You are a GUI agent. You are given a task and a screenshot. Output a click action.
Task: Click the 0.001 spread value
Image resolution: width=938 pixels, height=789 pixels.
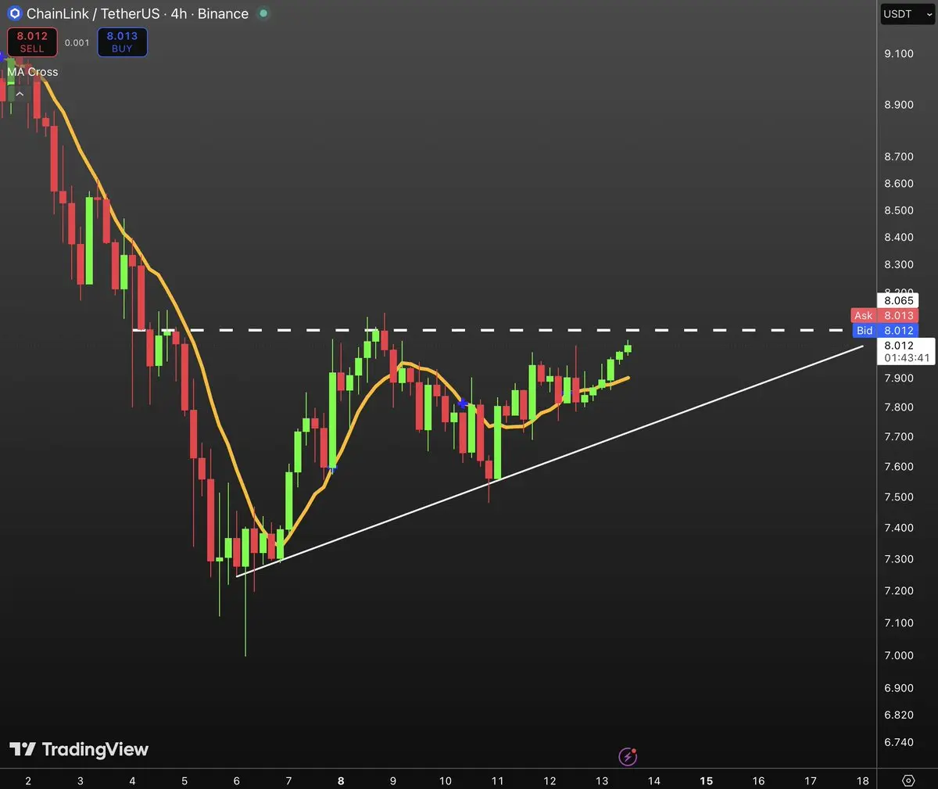tap(77, 43)
